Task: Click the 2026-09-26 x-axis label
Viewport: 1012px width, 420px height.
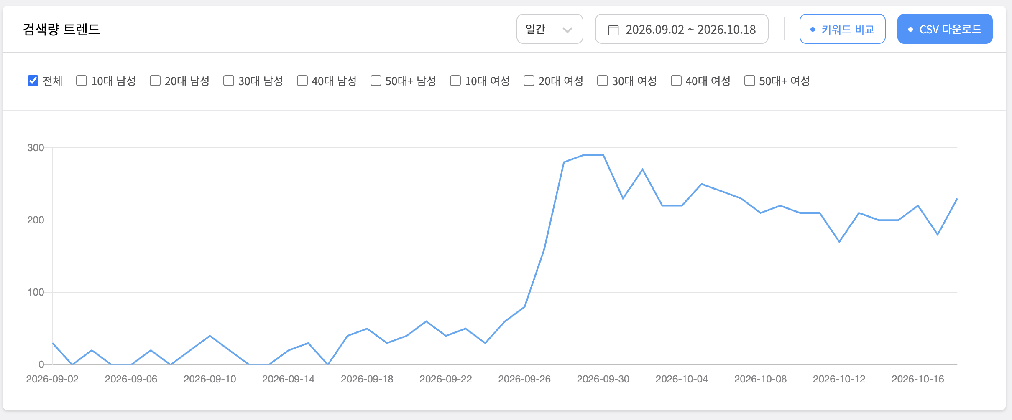Action: point(524,379)
